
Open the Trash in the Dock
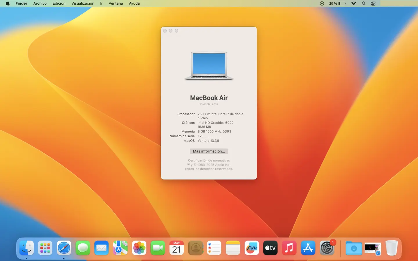pyautogui.click(x=392, y=248)
